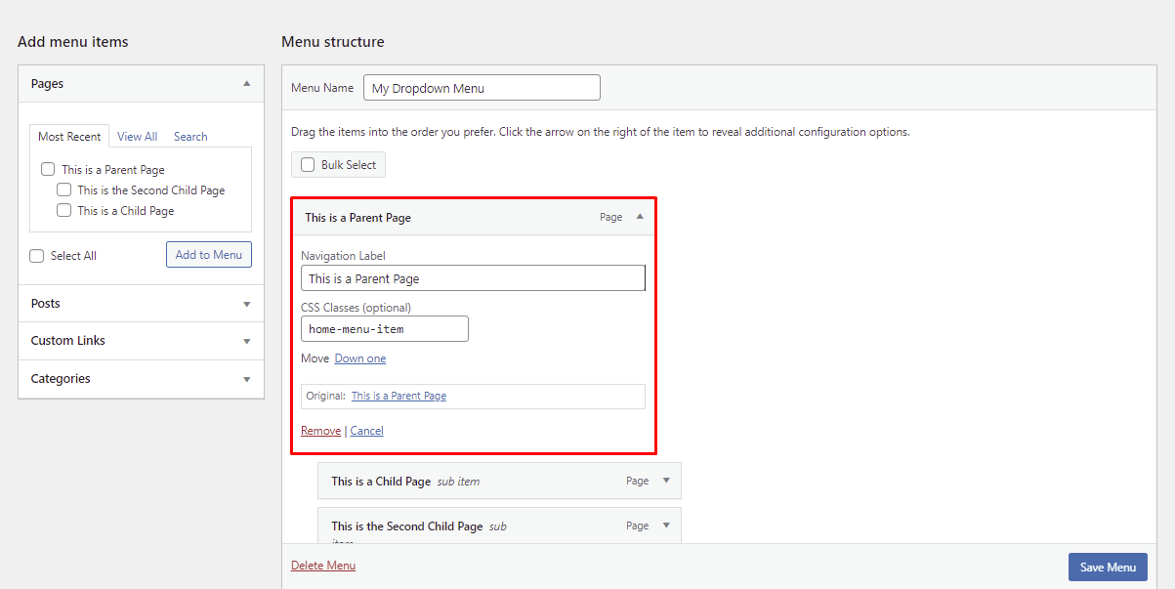Enable Select All pages
Viewport: 1175px width, 589px height.
[36, 255]
